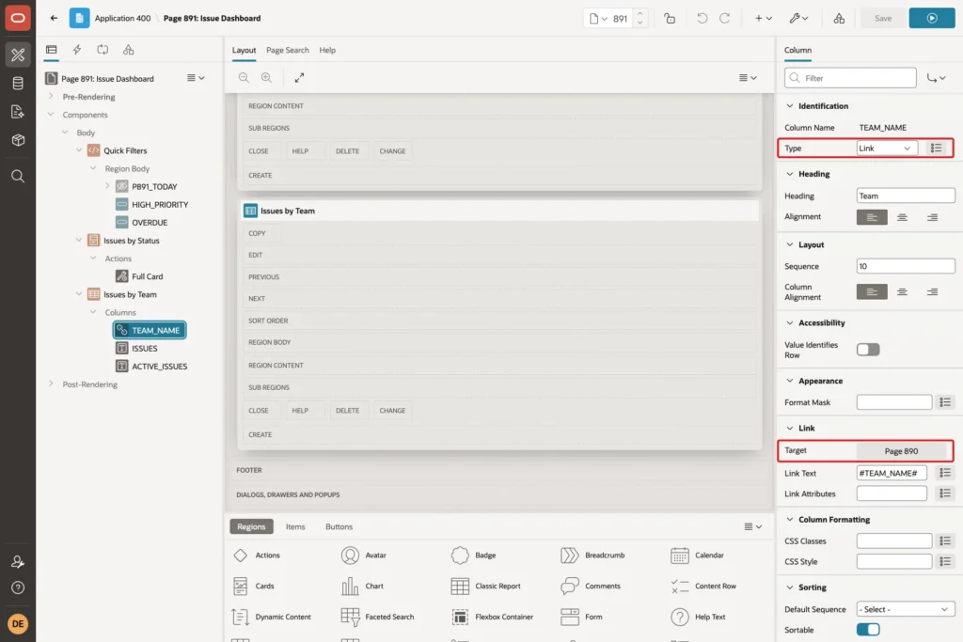Open property editor go-to group menu
This screenshot has width=963, height=642.
pyautogui.click(x=936, y=78)
